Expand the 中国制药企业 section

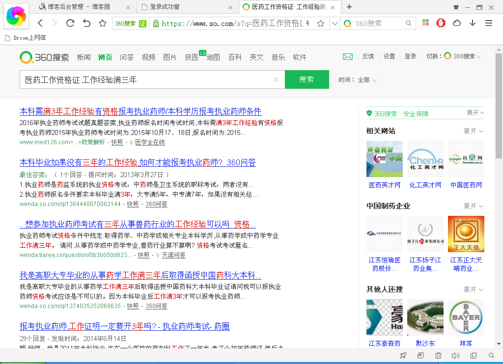click(474, 206)
